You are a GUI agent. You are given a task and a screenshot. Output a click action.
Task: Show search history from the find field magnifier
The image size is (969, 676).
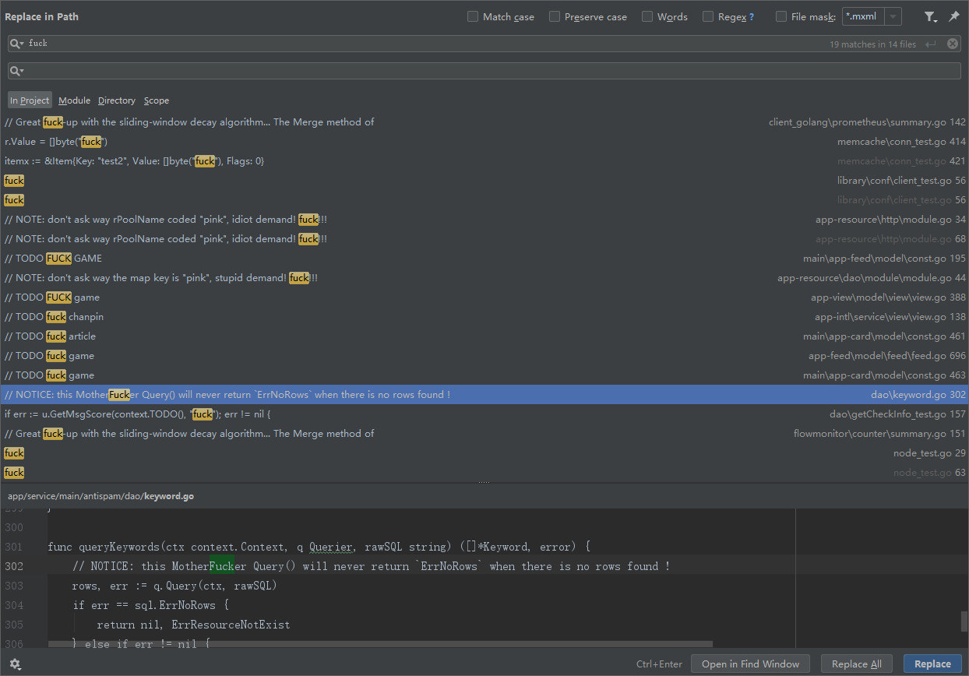(16, 44)
